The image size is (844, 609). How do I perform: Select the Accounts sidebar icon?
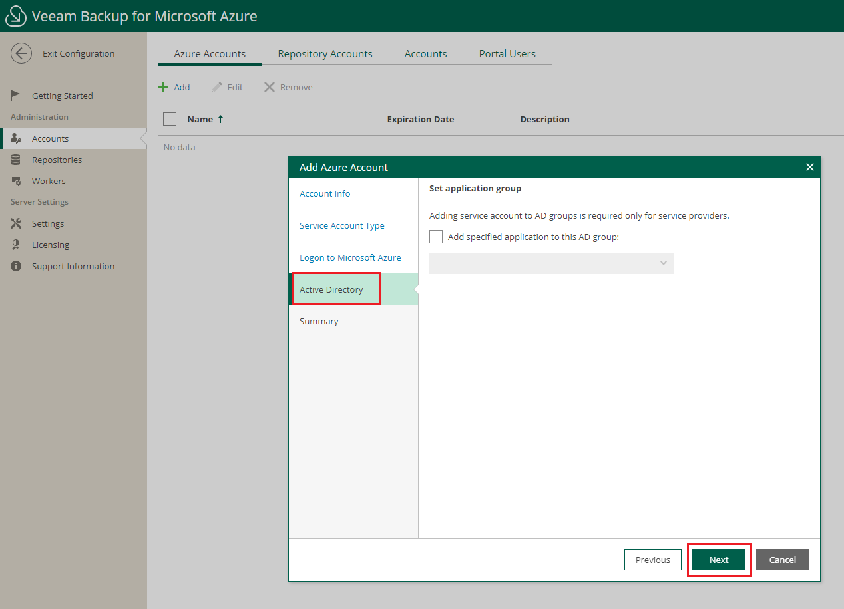16,138
